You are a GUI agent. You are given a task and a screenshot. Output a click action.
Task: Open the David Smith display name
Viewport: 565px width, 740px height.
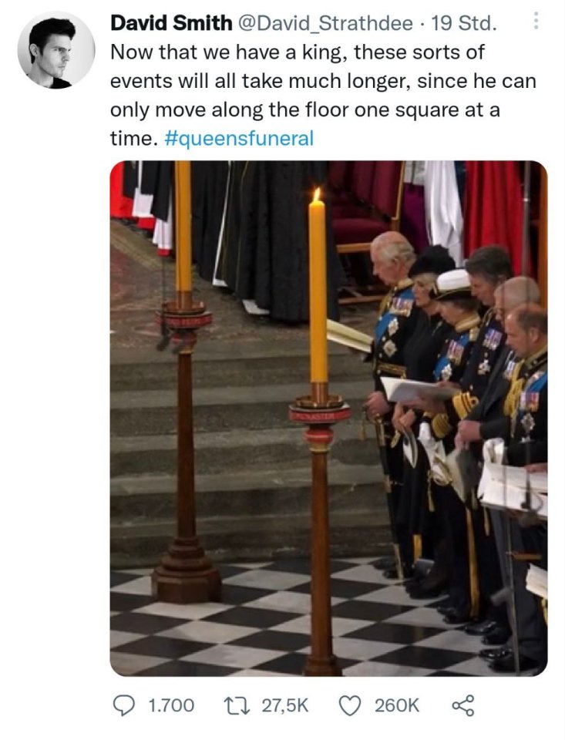(171, 22)
